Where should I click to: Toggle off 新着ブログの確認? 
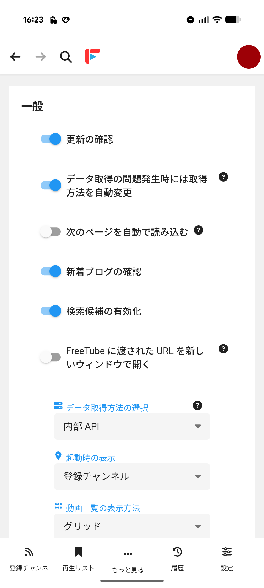point(51,271)
